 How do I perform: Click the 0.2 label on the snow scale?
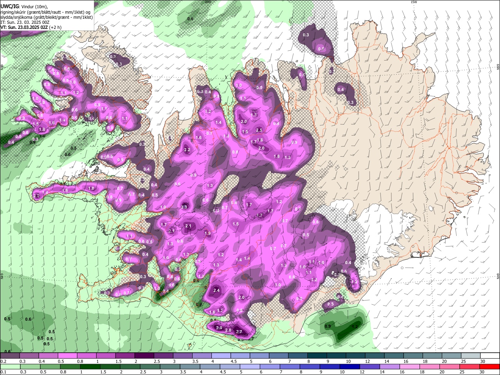pyautogui.click(x=3, y=361)
